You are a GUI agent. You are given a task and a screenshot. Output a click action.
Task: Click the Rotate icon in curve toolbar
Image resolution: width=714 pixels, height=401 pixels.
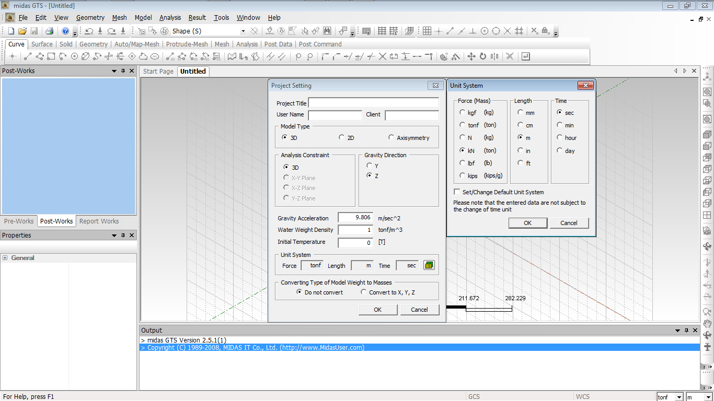coord(483,56)
